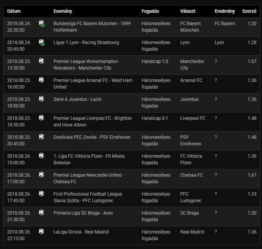Viewport: 262px width, 249px height.
Task: Click the soccer ball icon in Girona - Real Madrid row
Action: tap(41, 231)
